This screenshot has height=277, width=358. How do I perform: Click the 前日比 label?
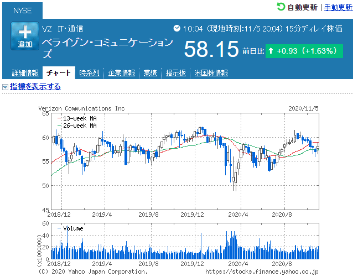click(253, 51)
